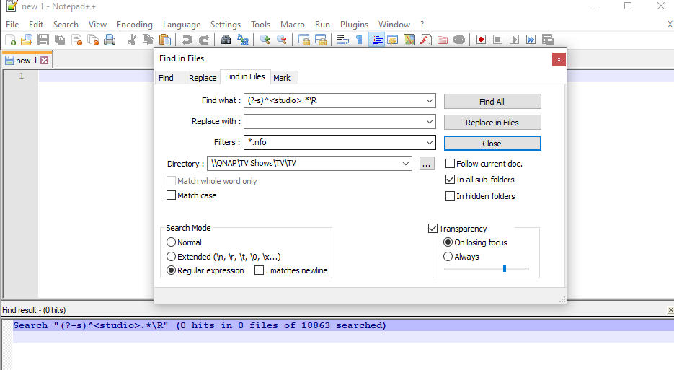Click the browse directory '...' button
Screen dimensions: 674x370
(427, 164)
